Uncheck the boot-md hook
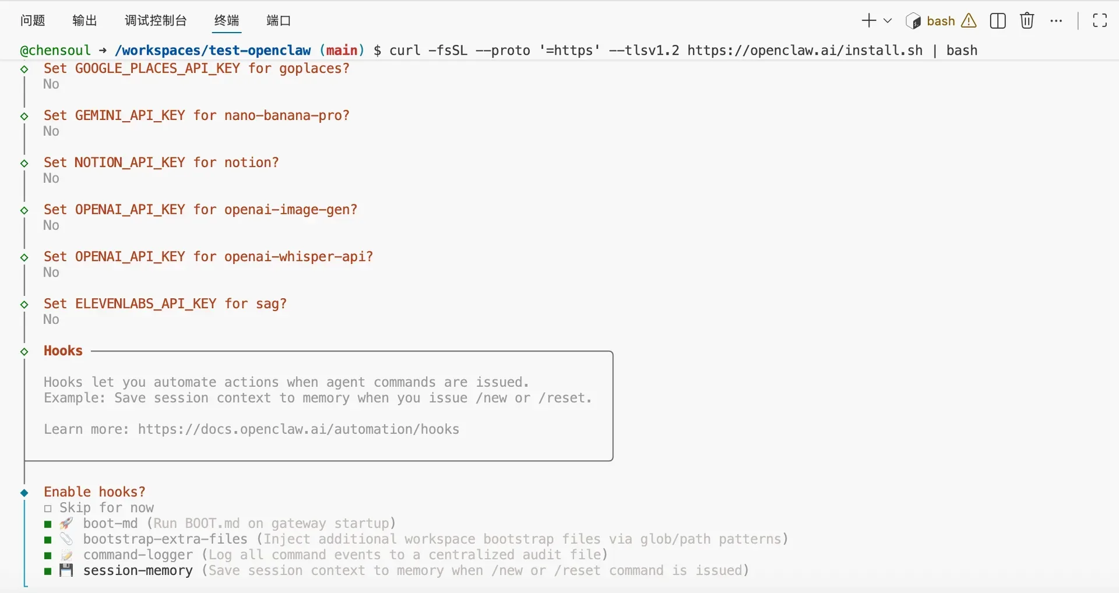This screenshot has height=593, width=1119. click(48, 524)
